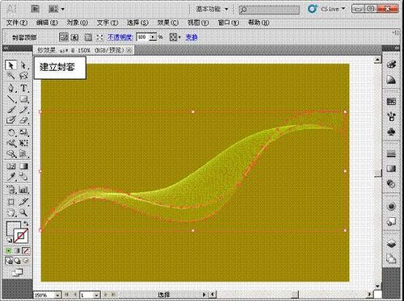Select the Perspective Grid tool
The height and width of the screenshot is (301, 404).
[23, 154]
